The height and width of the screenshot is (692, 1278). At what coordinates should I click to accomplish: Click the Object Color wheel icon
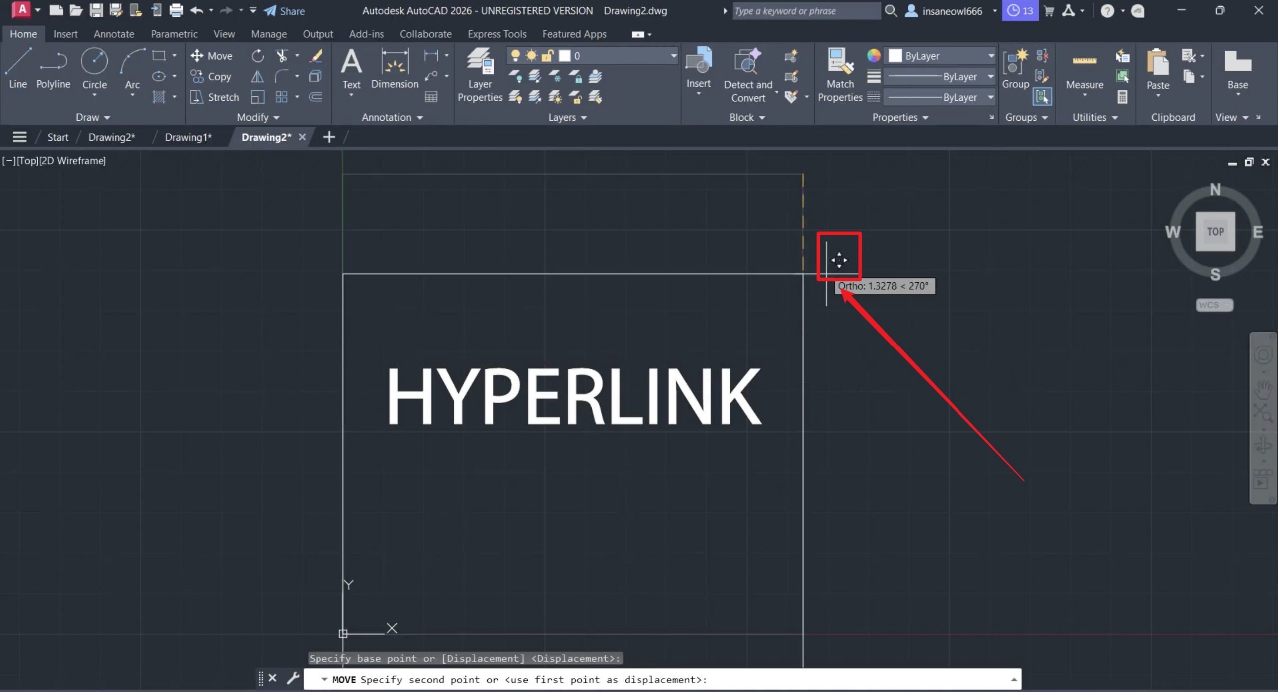click(x=873, y=56)
